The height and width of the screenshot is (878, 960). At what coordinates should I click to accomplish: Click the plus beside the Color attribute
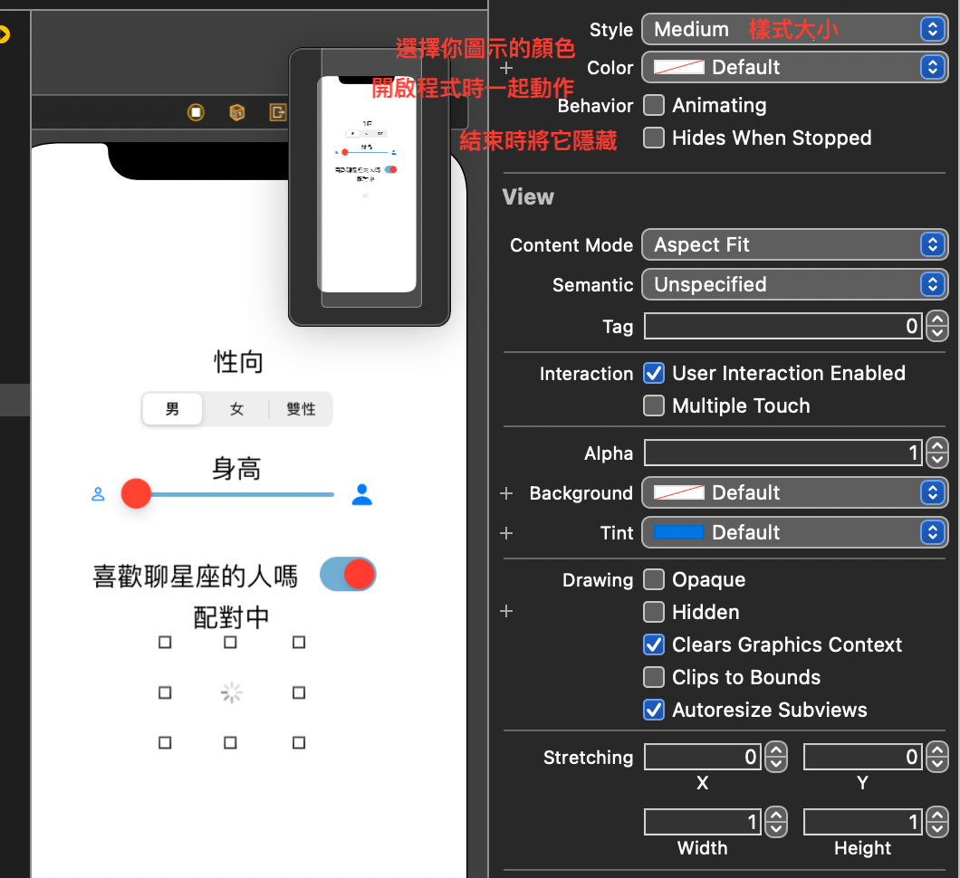pyautogui.click(x=505, y=67)
